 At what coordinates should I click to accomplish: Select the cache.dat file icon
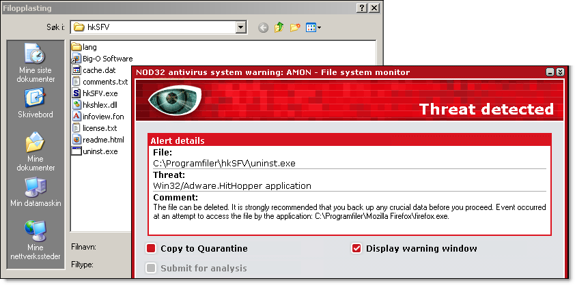(x=76, y=70)
